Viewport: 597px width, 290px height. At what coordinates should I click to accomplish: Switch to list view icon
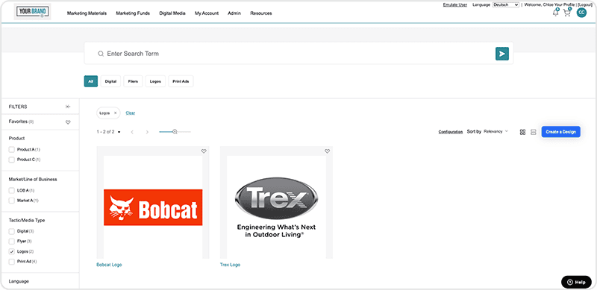point(533,132)
